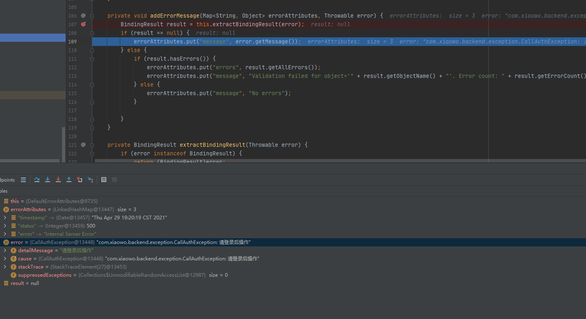The width and height of the screenshot is (586, 319).
Task: Click the Trace Current Stream Chain icon
Action: (114, 180)
